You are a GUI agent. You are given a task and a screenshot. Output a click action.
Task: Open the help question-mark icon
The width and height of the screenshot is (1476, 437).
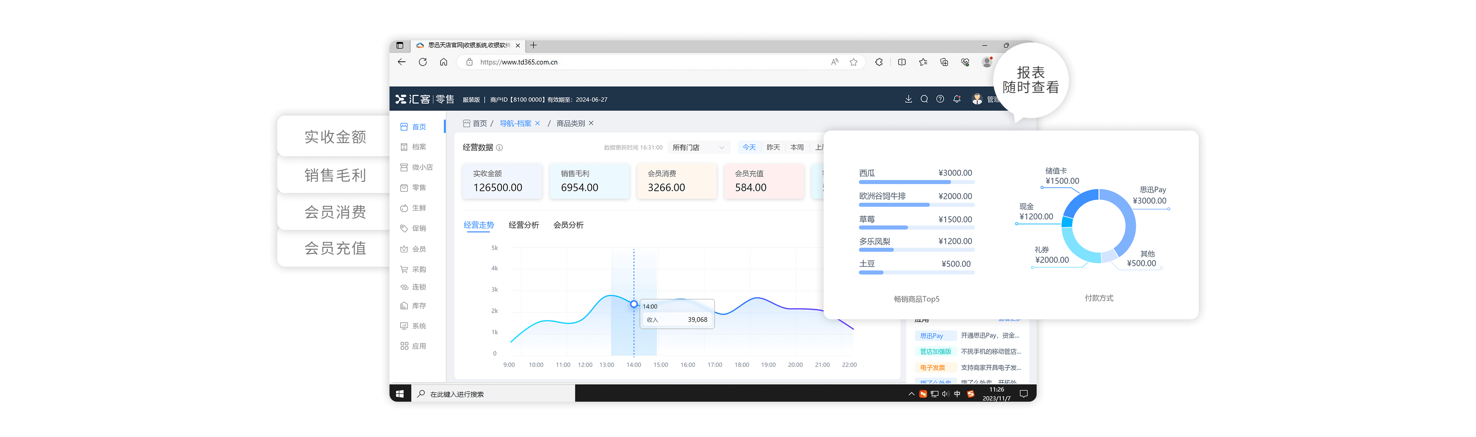coord(940,99)
